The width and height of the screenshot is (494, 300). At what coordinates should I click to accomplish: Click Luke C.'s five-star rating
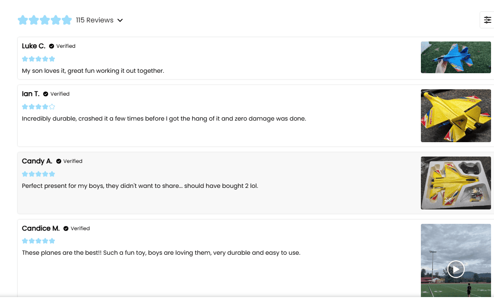[x=38, y=59]
